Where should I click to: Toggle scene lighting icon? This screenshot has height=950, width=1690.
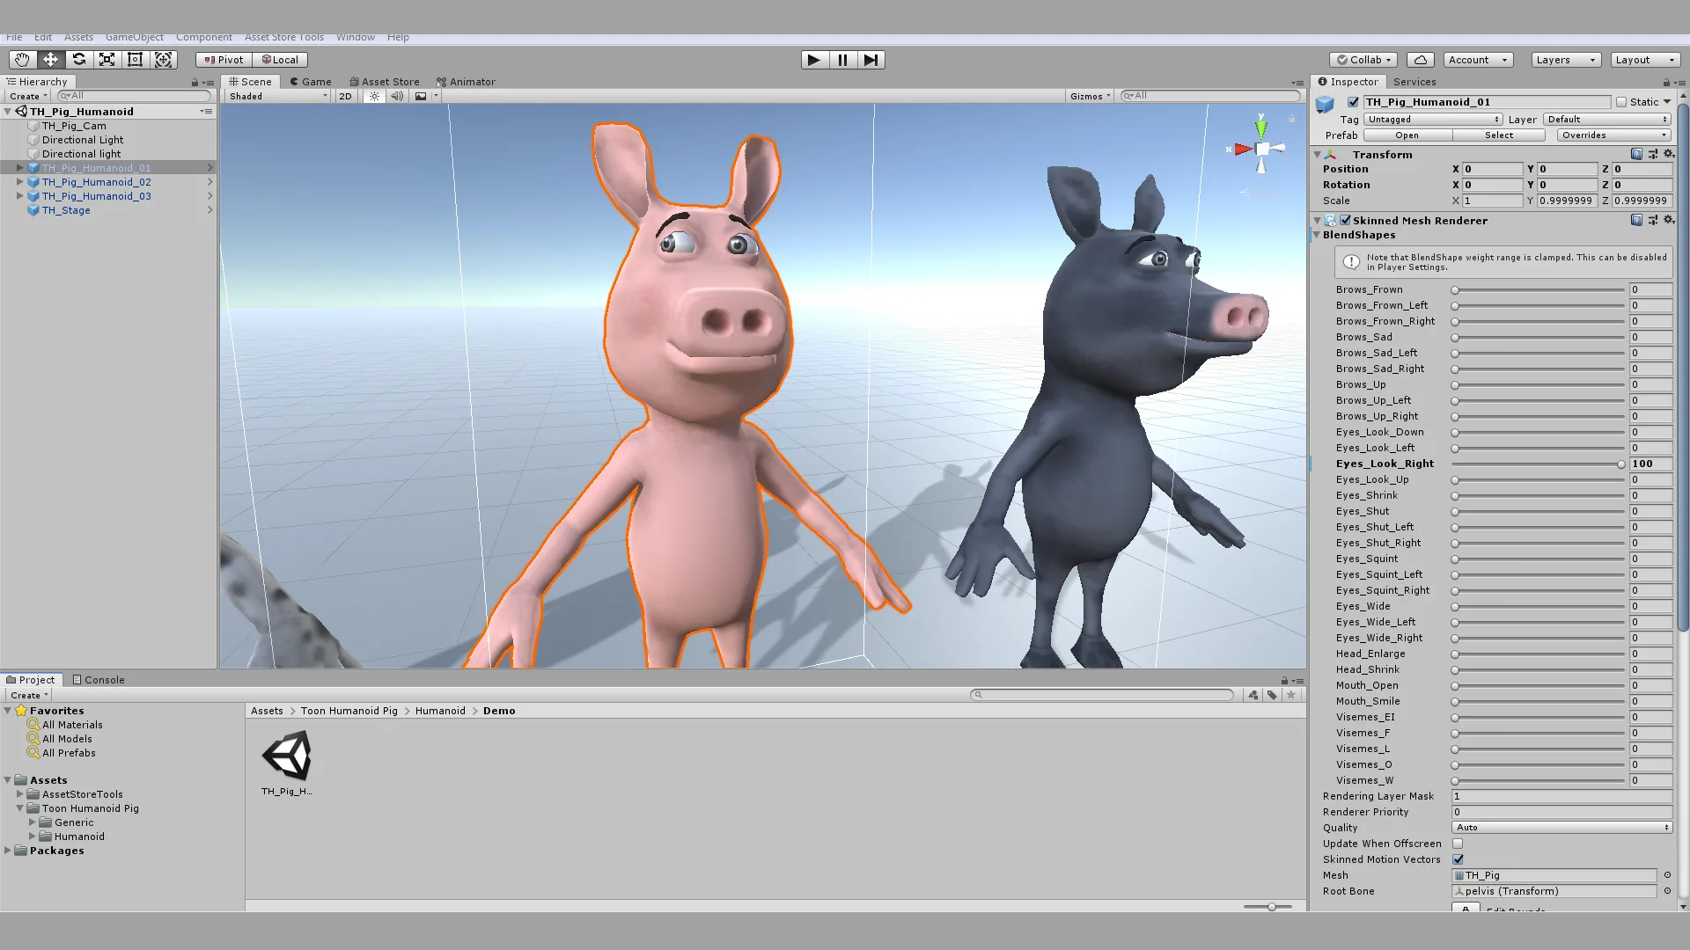point(374,96)
